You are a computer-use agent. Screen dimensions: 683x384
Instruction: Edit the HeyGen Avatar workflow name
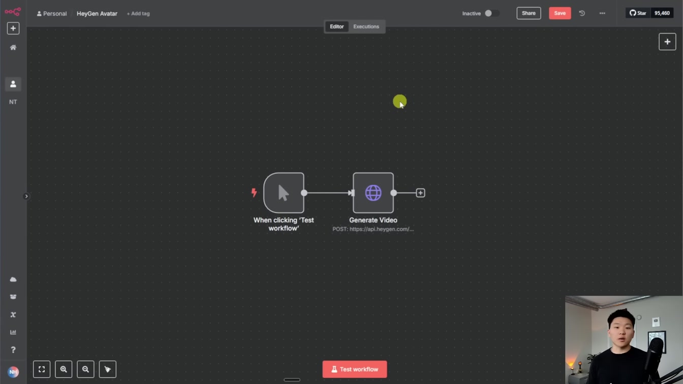97,14
